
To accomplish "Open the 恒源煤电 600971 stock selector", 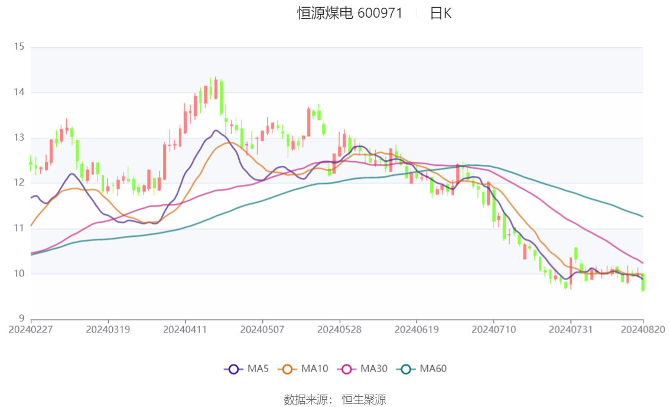I will (349, 12).
